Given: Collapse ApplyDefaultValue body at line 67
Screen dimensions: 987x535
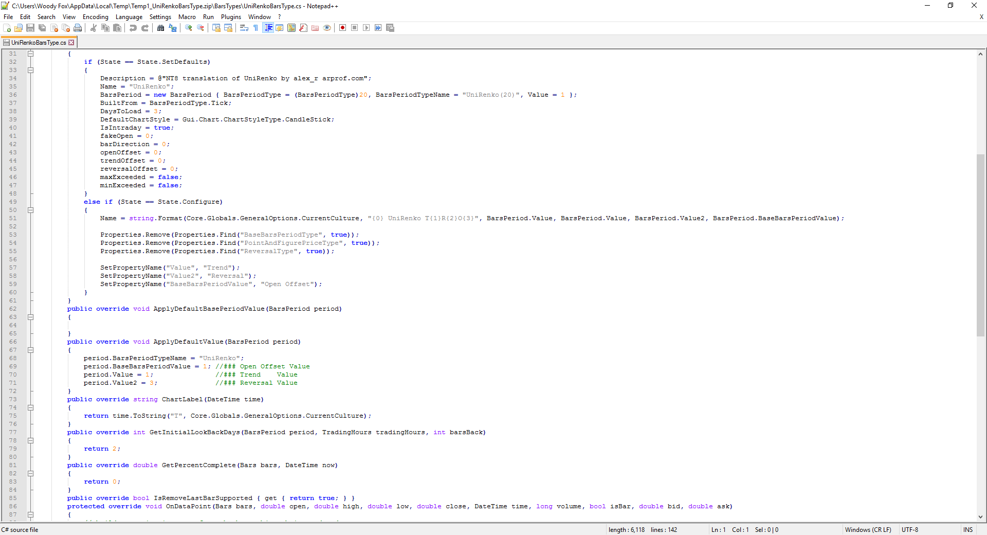Looking at the screenshot, I should coord(30,350).
